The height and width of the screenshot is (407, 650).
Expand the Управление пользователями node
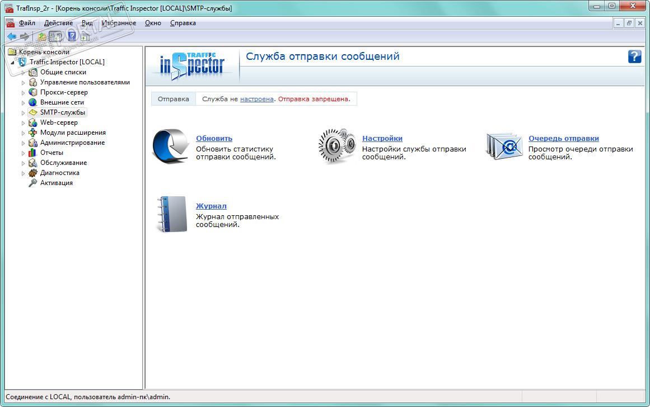(23, 82)
